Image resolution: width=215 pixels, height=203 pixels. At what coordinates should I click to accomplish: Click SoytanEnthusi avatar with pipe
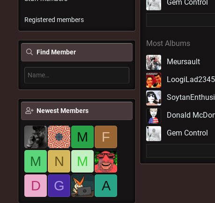[x=154, y=98]
